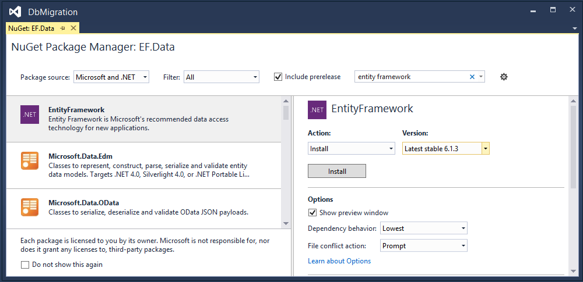This screenshot has width=583, height=282.
Task: Click the details pane scrollbar down arrow
Action: (573, 271)
